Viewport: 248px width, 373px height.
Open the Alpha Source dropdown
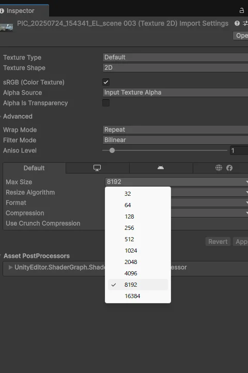click(x=176, y=92)
